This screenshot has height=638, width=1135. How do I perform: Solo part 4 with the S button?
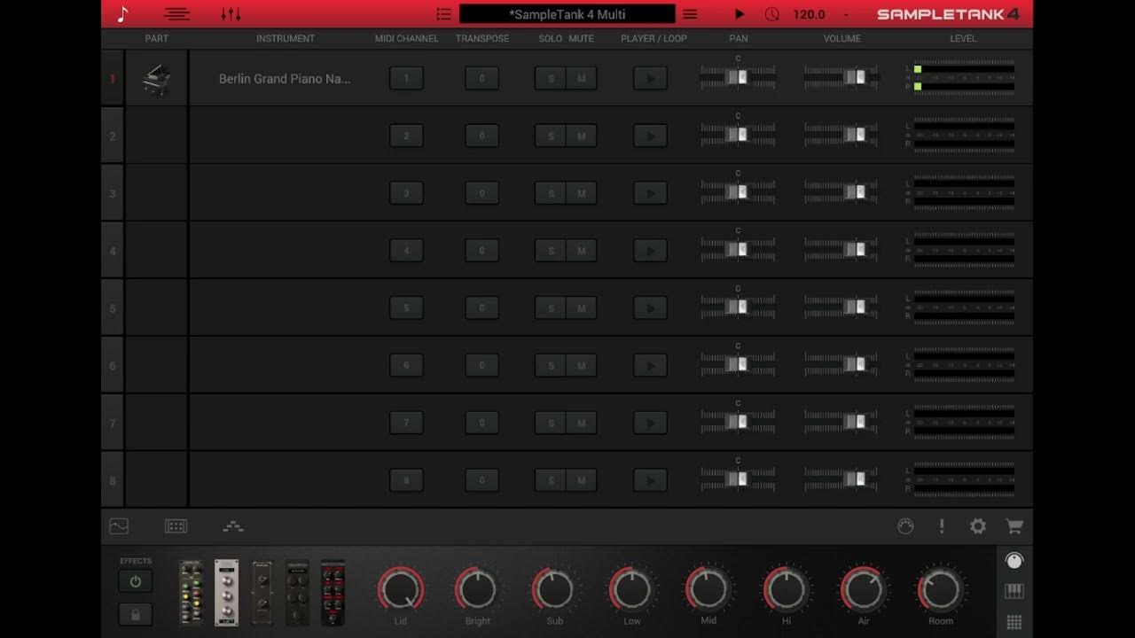click(551, 251)
